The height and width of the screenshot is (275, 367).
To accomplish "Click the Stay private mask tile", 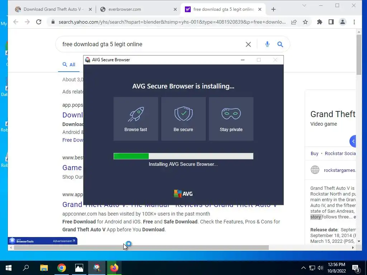I will (231, 119).
